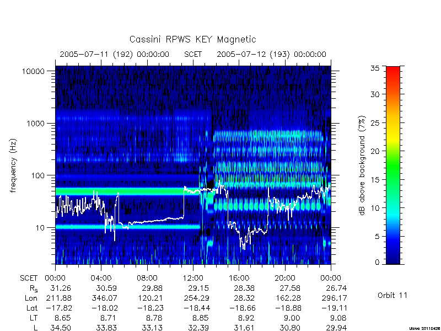Click the 20:00 time tick label
This screenshot has height=331, width=441.
285,279
